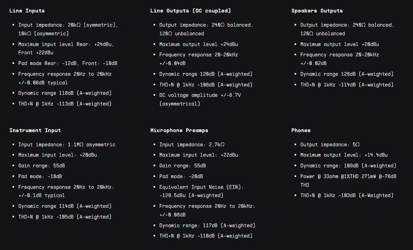Click the Line Outputs (DC coupled) heading
Viewport: 413px width, 250px height.
[191, 11]
